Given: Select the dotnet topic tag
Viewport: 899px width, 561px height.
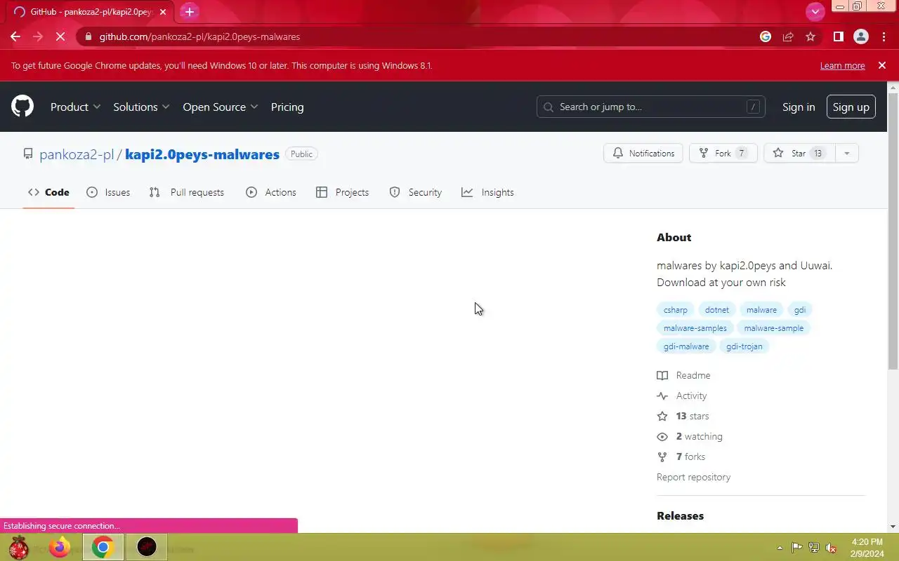Looking at the screenshot, I should [x=717, y=309].
